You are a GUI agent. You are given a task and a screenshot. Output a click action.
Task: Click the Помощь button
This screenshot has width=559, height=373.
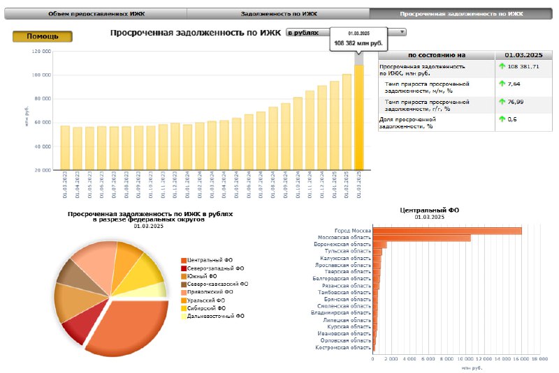[x=43, y=36]
